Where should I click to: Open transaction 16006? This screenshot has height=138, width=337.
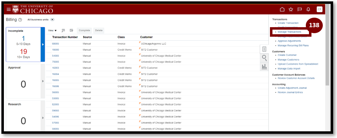(x=55, y=86)
